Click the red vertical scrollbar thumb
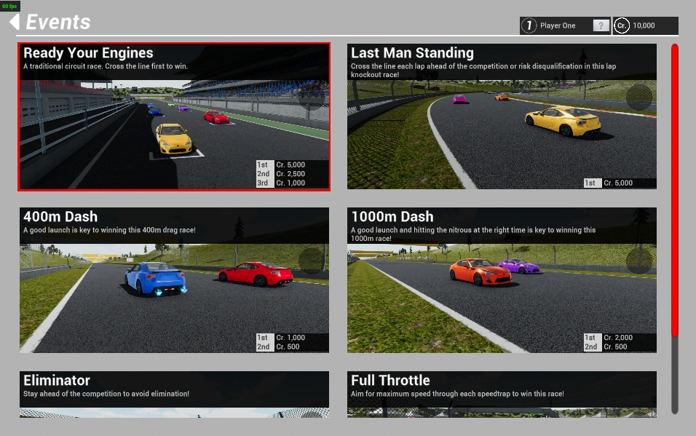696x436 pixels. coord(675,189)
